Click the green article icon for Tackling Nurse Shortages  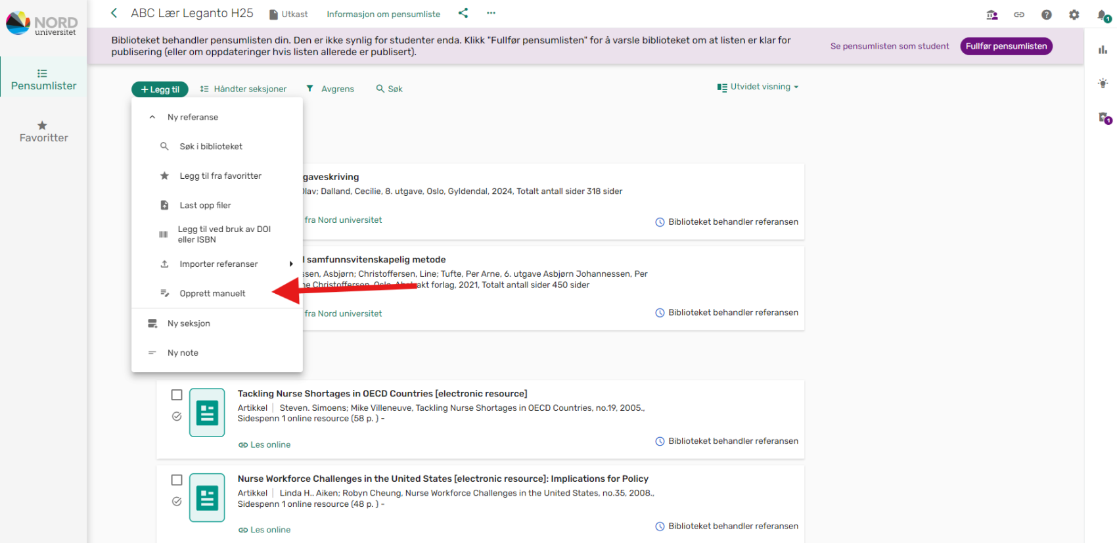point(207,413)
